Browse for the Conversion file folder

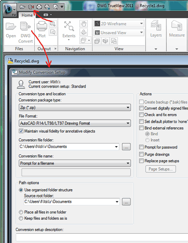pos(126,147)
